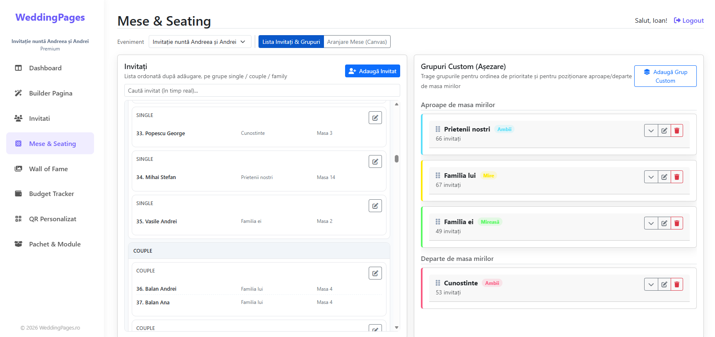Expand the Cunostinte group details
The height and width of the screenshot is (337, 715).
tap(651, 284)
